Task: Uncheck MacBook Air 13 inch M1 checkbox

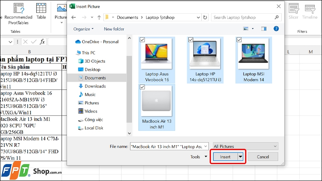Action: tap(142, 87)
